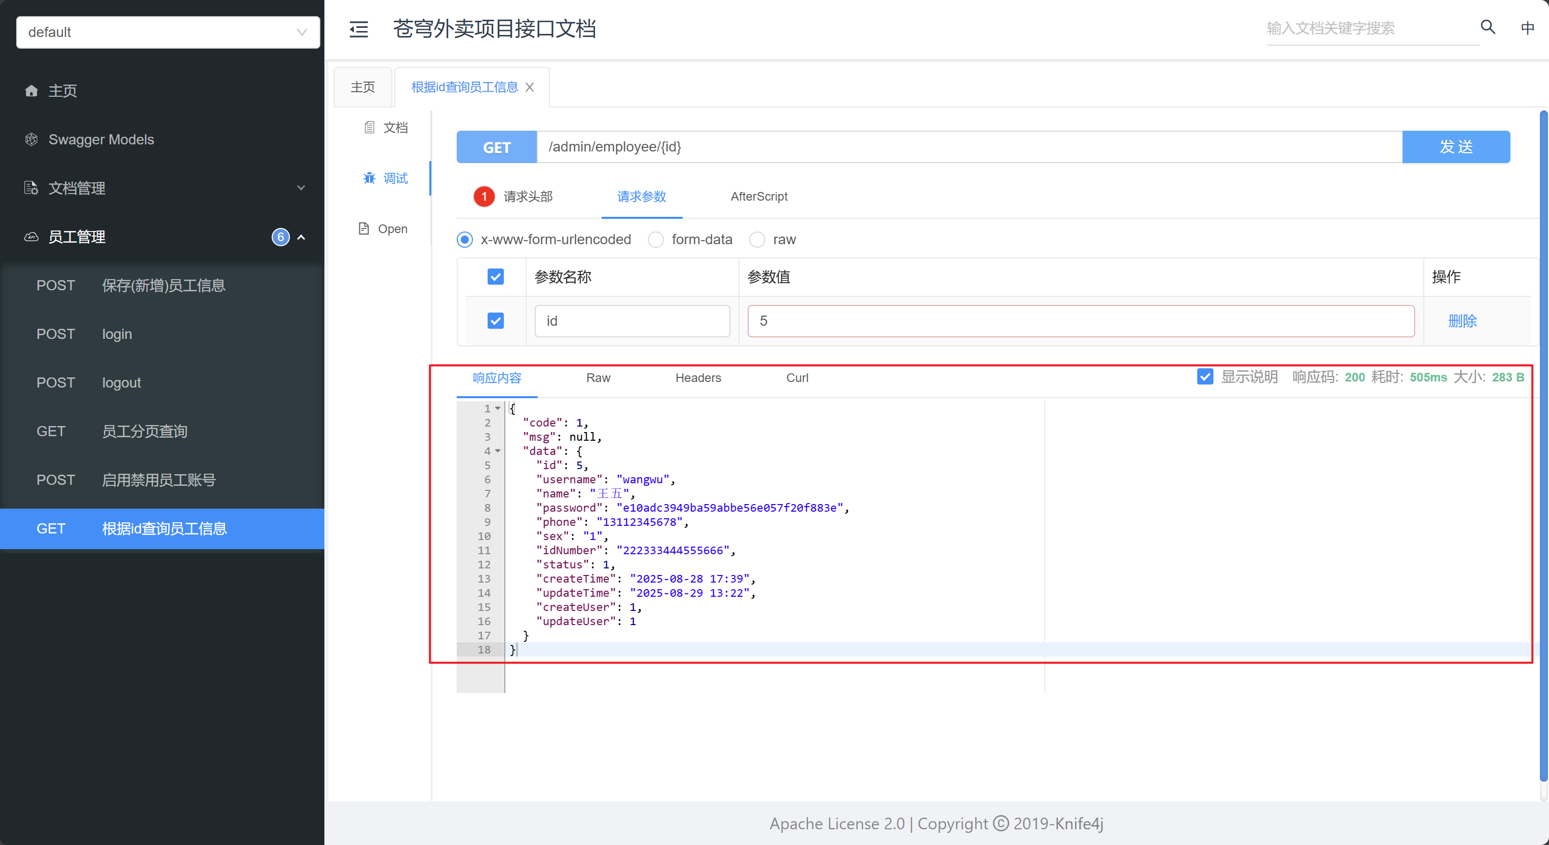Fold JSON line 1 arrow

click(x=498, y=409)
